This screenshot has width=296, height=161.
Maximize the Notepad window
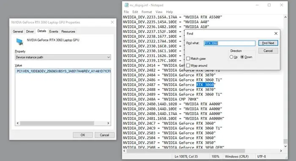click(x=269, y=5)
